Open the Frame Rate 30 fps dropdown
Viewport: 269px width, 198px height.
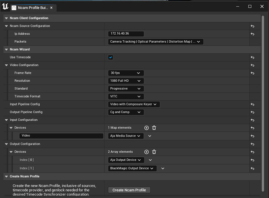pyautogui.click(x=126, y=73)
